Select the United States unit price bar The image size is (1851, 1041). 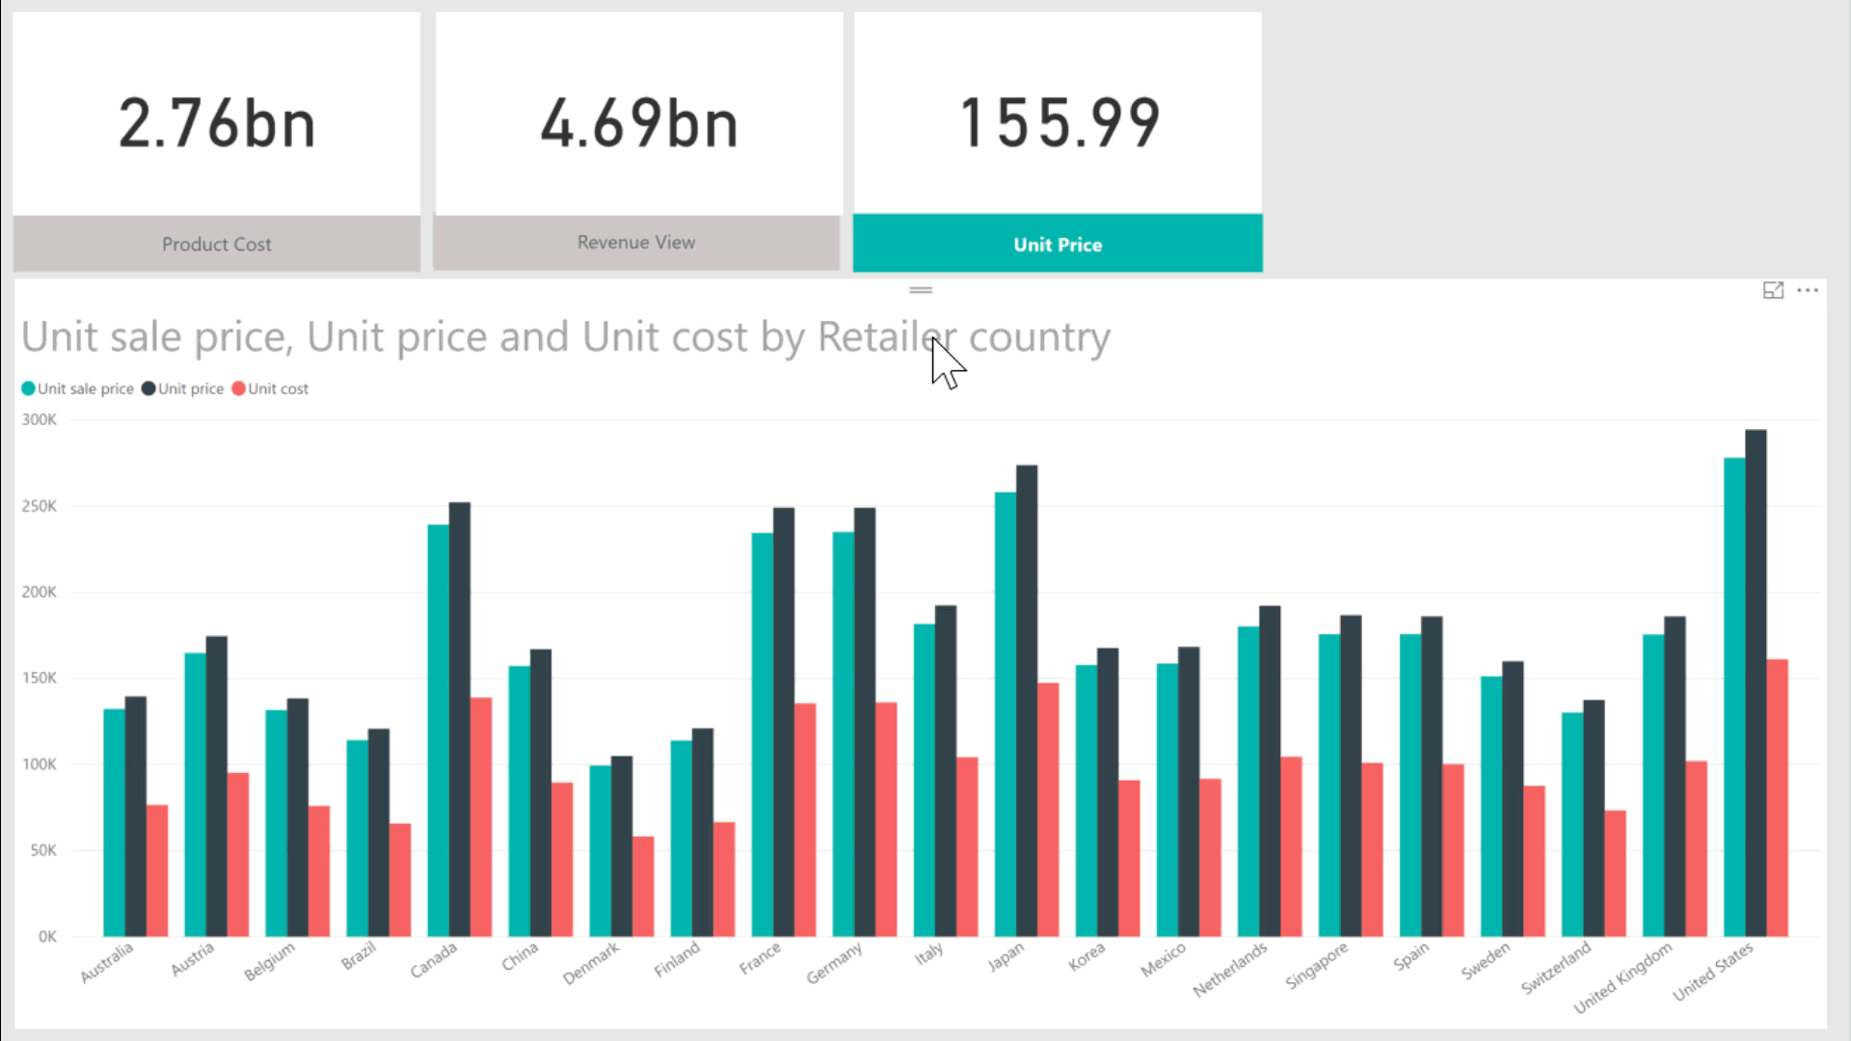(x=1756, y=683)
